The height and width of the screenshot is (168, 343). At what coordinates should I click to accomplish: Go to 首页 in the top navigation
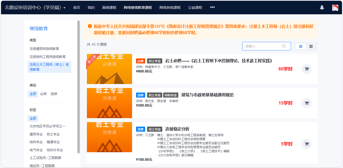77,8
